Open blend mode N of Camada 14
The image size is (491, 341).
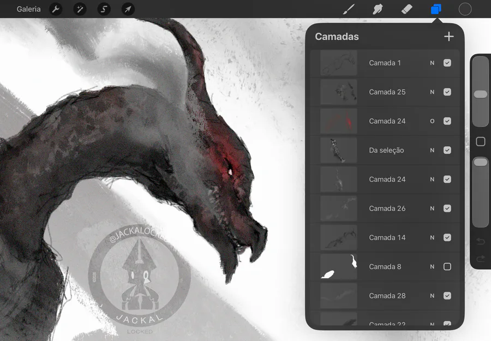tap(432, 238)
